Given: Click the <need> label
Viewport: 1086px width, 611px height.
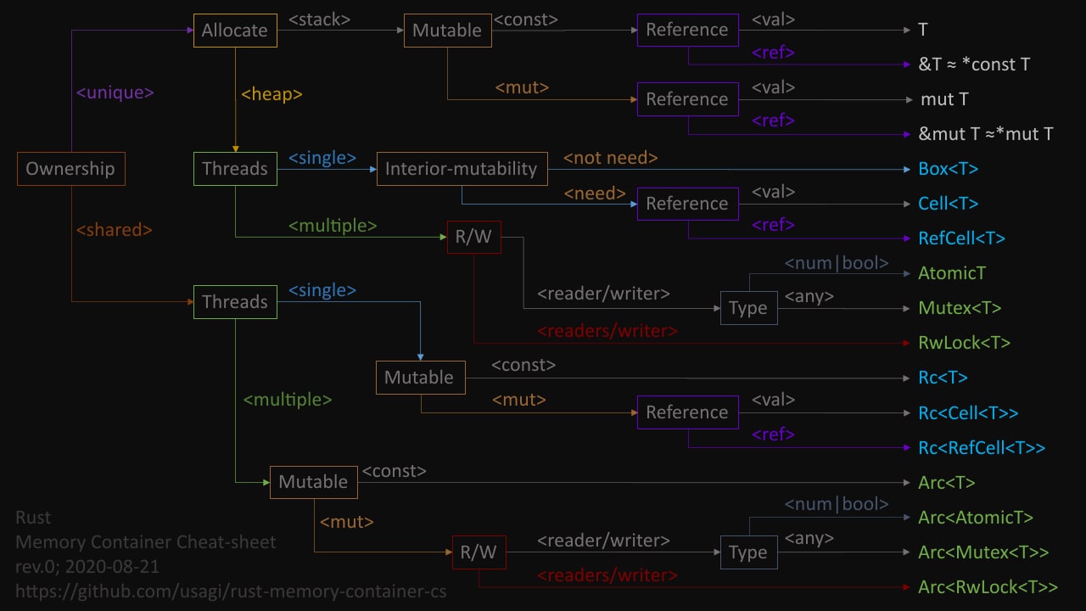Looking at the screenshot, I should 595,193.
